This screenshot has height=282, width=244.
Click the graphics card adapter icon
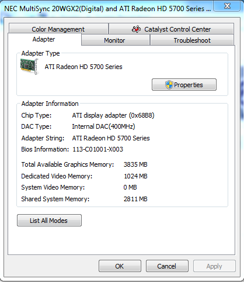[x=29, y=67]
